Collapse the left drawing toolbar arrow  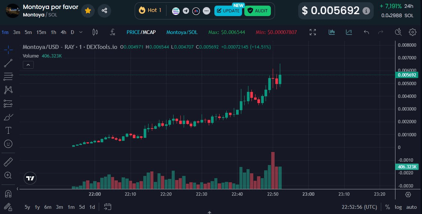[x=18, y=189]
